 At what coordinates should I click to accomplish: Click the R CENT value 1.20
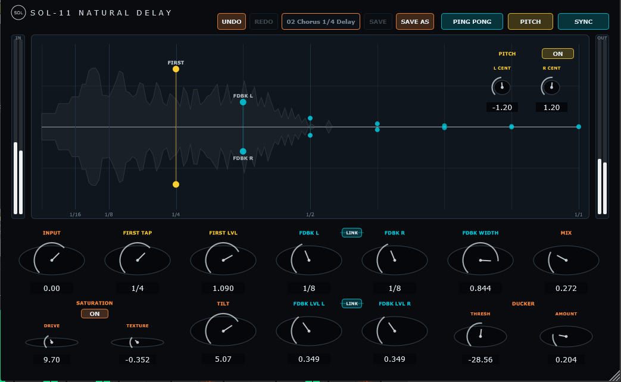[551, 107]
